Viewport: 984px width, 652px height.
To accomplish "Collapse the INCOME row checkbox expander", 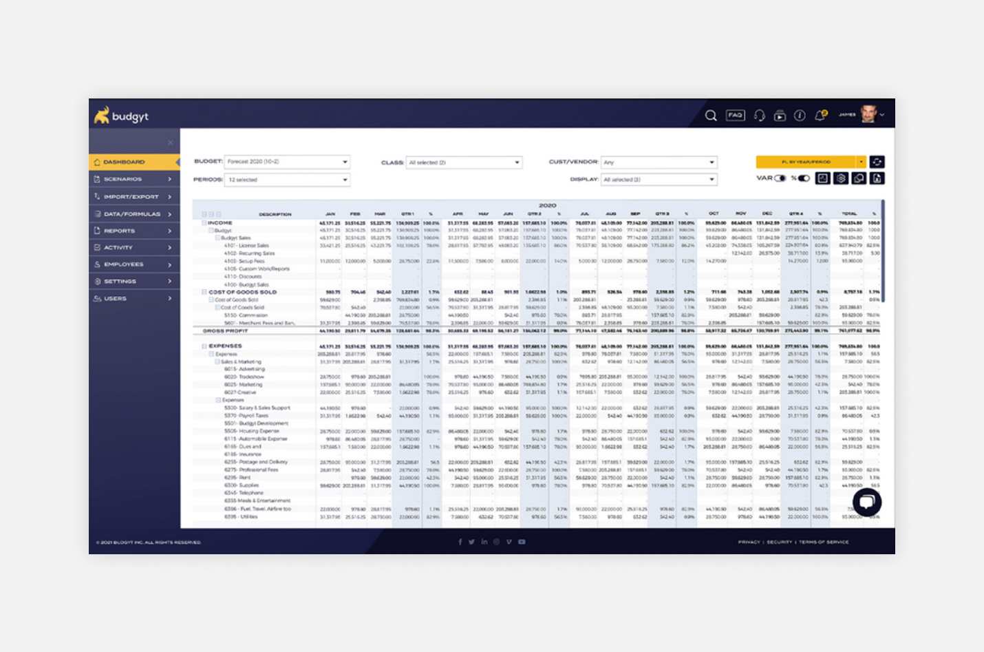I will pos(204,223).
